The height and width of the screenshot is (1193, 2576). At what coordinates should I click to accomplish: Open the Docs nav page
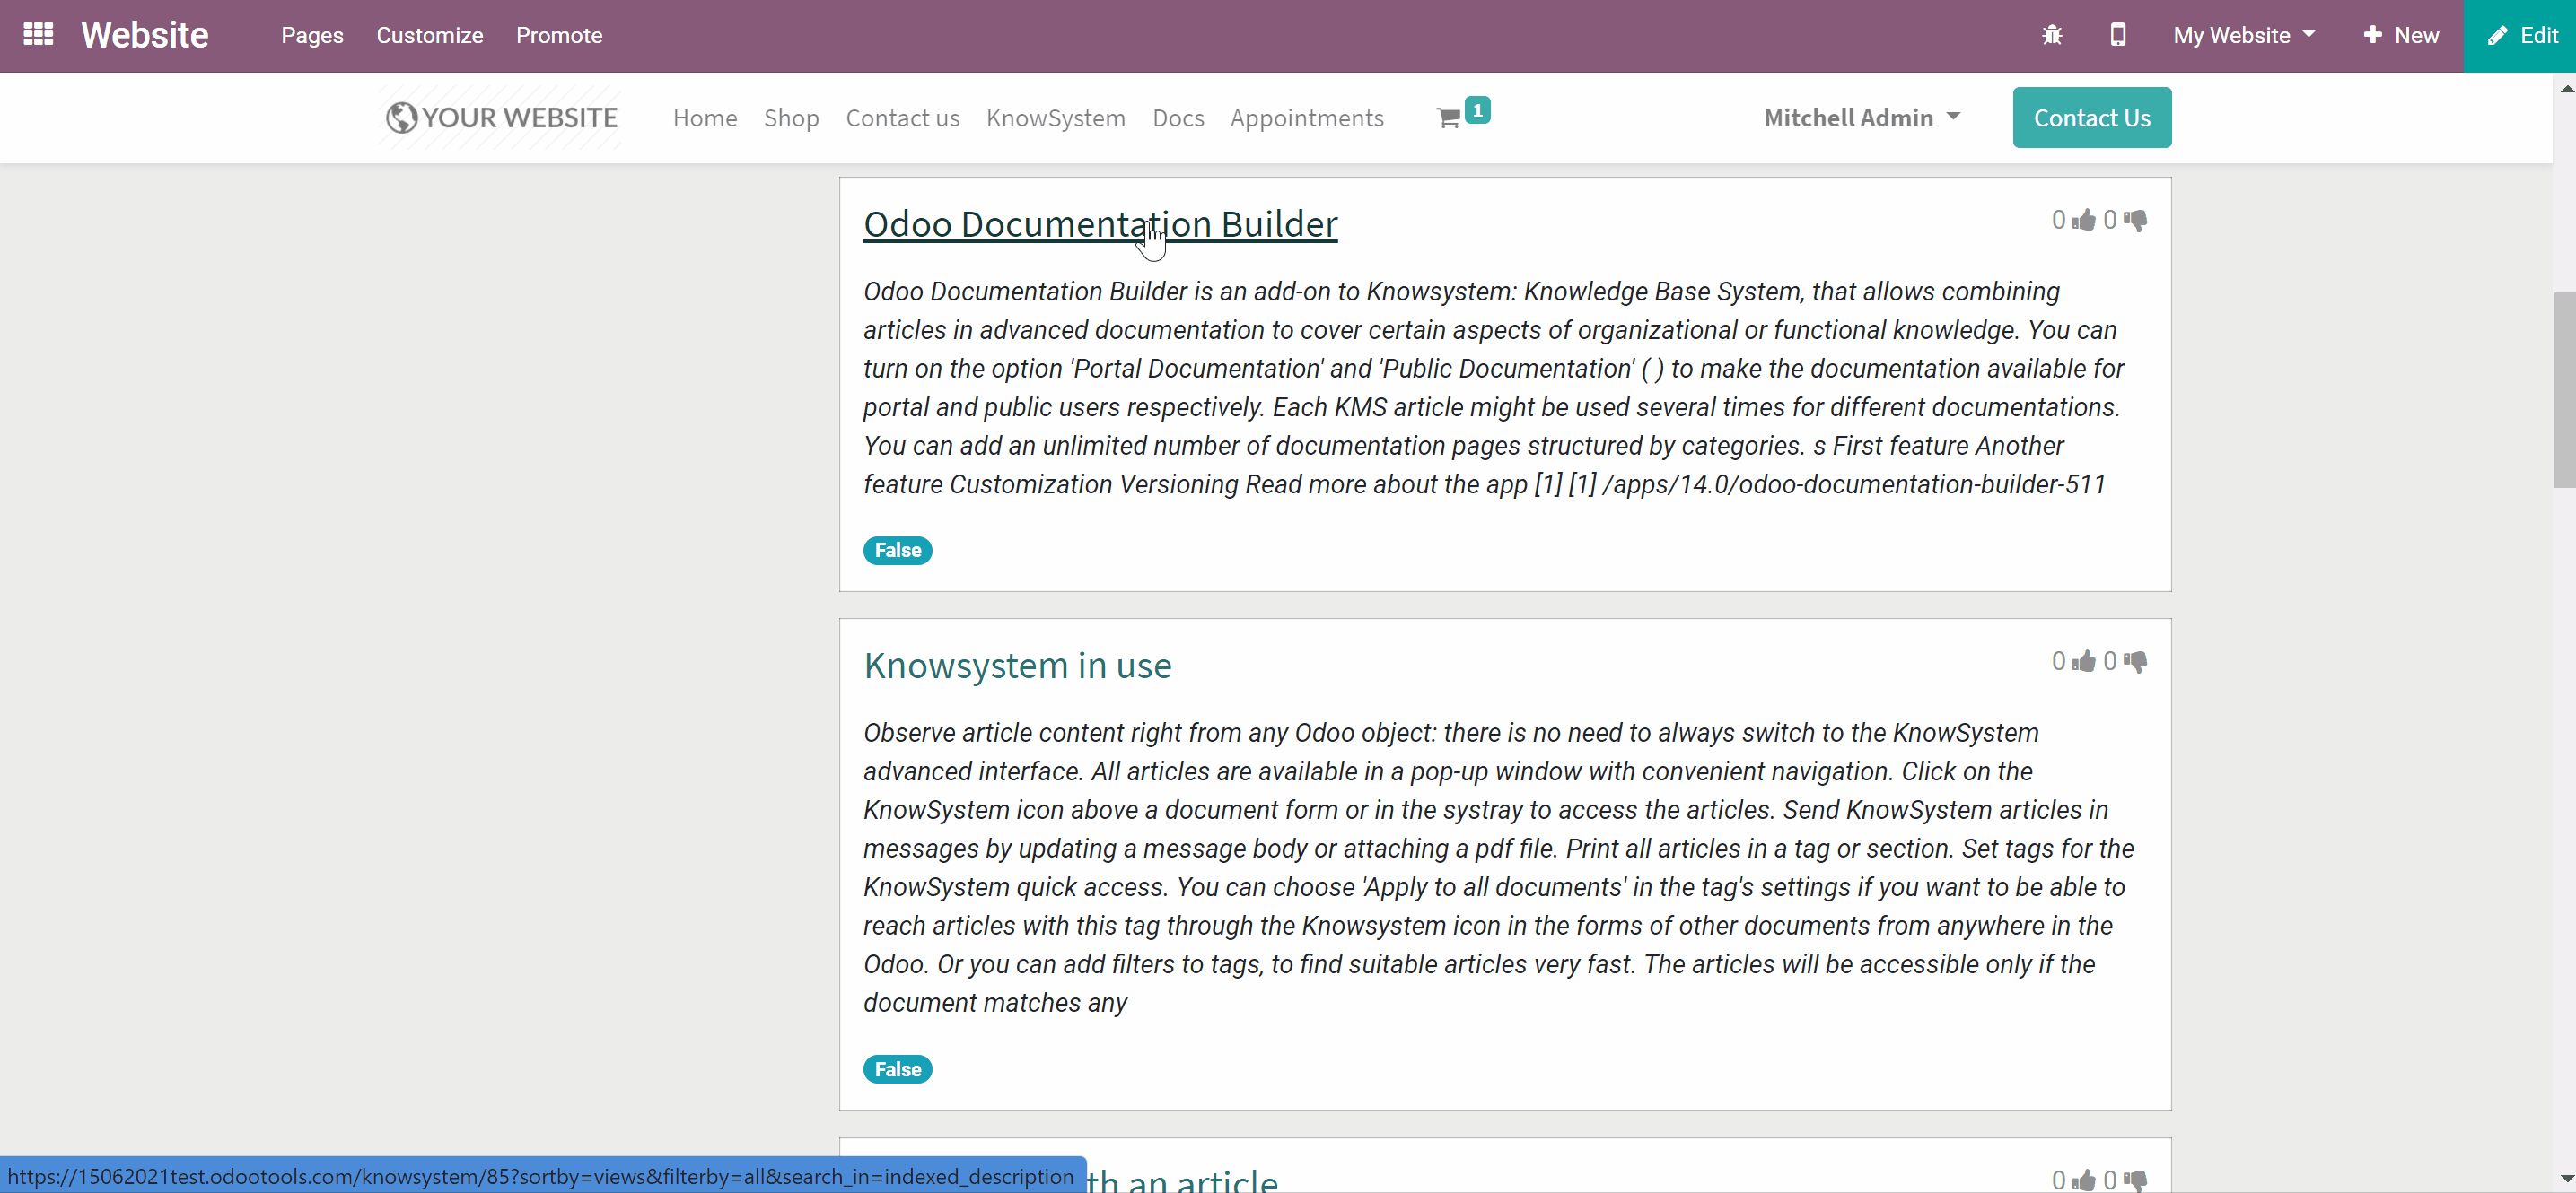coord(1178,118)
